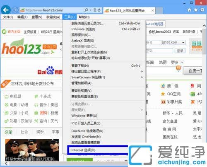Click the highlighted 工具(T) menu
This screenshot has width=207, height=167.
click(70, 17)
